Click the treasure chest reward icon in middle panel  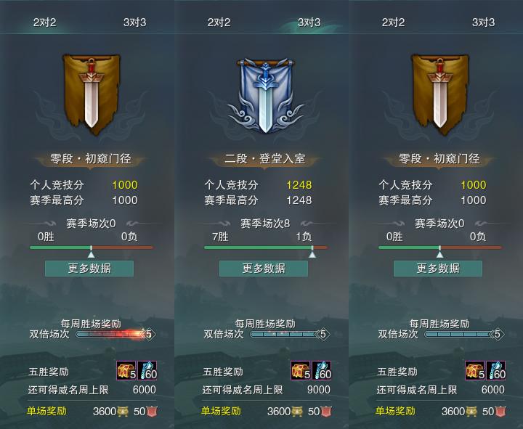tap(301, 370)
